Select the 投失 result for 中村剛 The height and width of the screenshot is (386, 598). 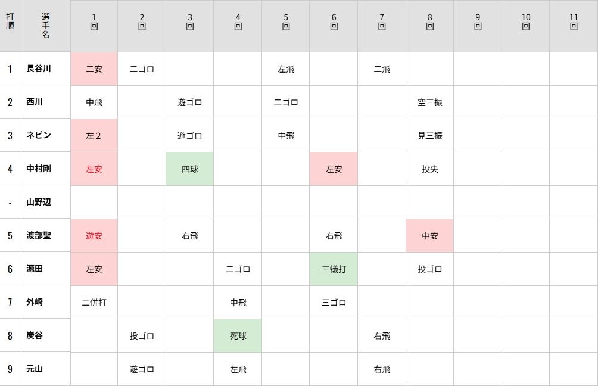(x=429, y=169)
